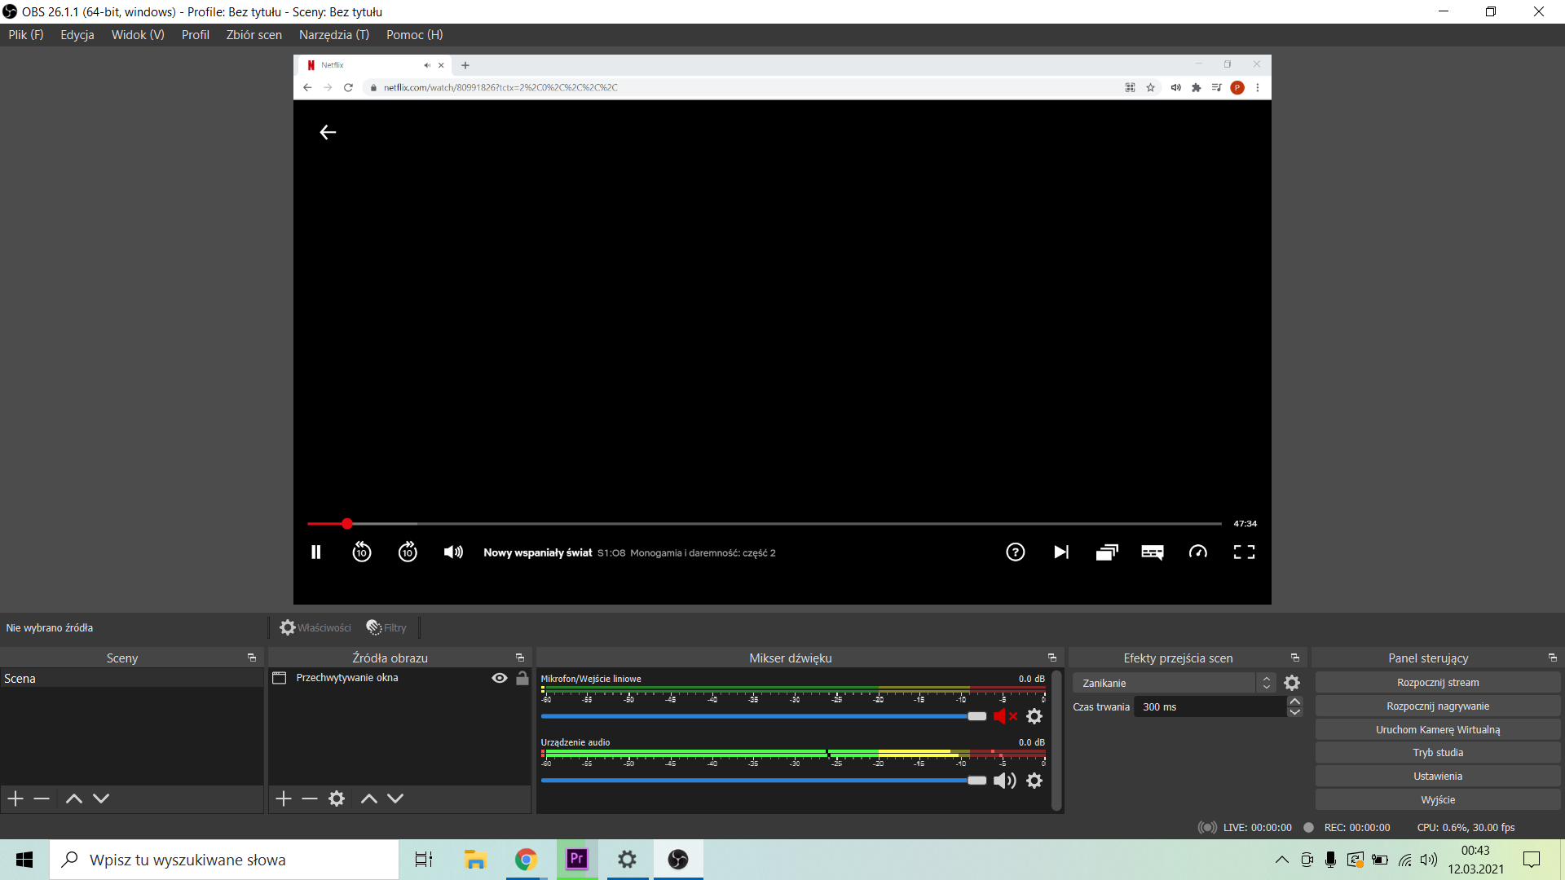Click Mikser dźwięku vertical scrollbar
Screen dimensions: 1565x880
tap(1057, 740)
